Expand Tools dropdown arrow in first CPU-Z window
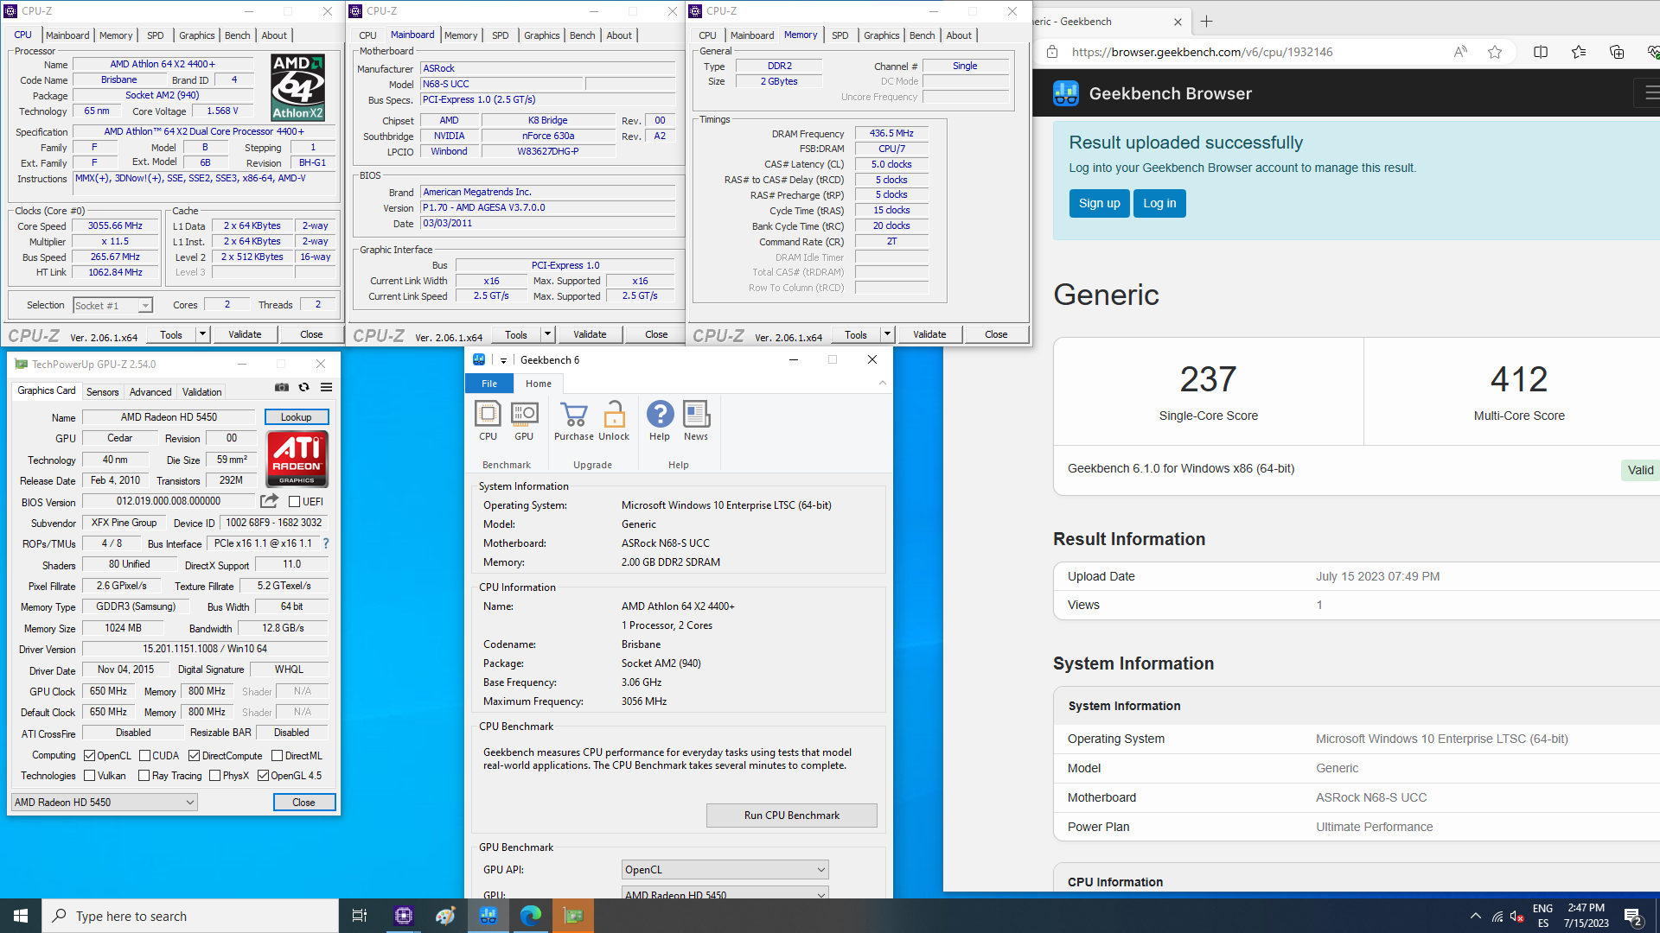 coord(202,334)
